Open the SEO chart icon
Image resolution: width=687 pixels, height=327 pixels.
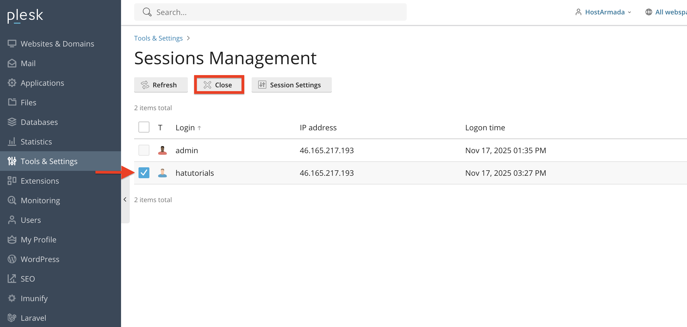tap(12, 279)
